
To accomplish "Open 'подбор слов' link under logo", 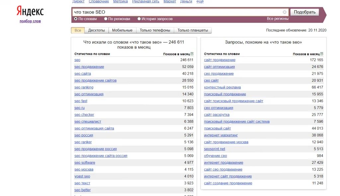I will tap(30, 21).
